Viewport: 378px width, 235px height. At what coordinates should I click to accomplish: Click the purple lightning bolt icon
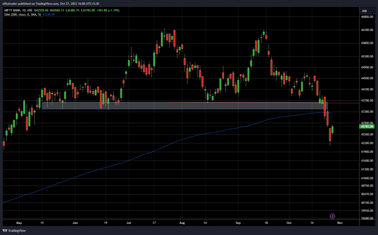click(332, 216)
